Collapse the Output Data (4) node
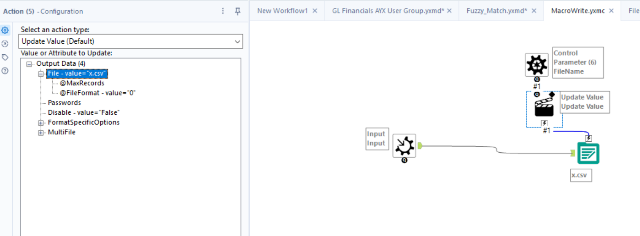This screenshot has width=640, height=236. click(29, 63)
